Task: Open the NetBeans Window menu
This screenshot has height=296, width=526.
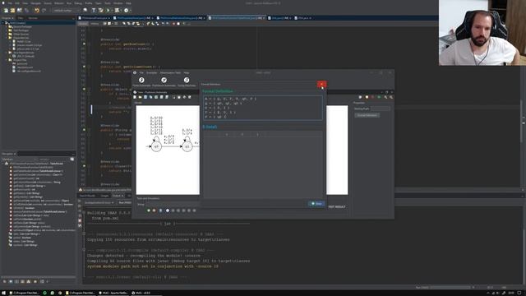Action: tap(118, 3)
